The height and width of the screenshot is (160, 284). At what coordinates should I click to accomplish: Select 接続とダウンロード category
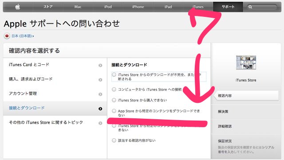point(55,108)
